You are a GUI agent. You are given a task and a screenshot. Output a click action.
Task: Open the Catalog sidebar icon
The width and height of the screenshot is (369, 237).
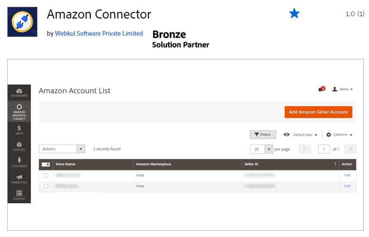[x=19, y=146]
